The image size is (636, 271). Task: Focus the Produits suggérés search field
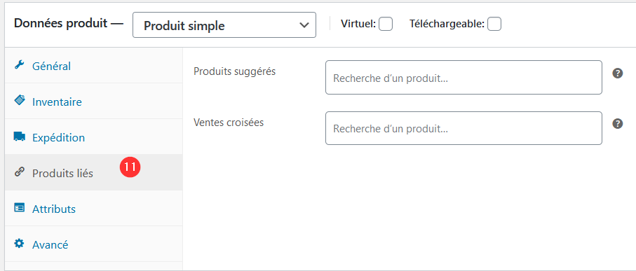464,77
